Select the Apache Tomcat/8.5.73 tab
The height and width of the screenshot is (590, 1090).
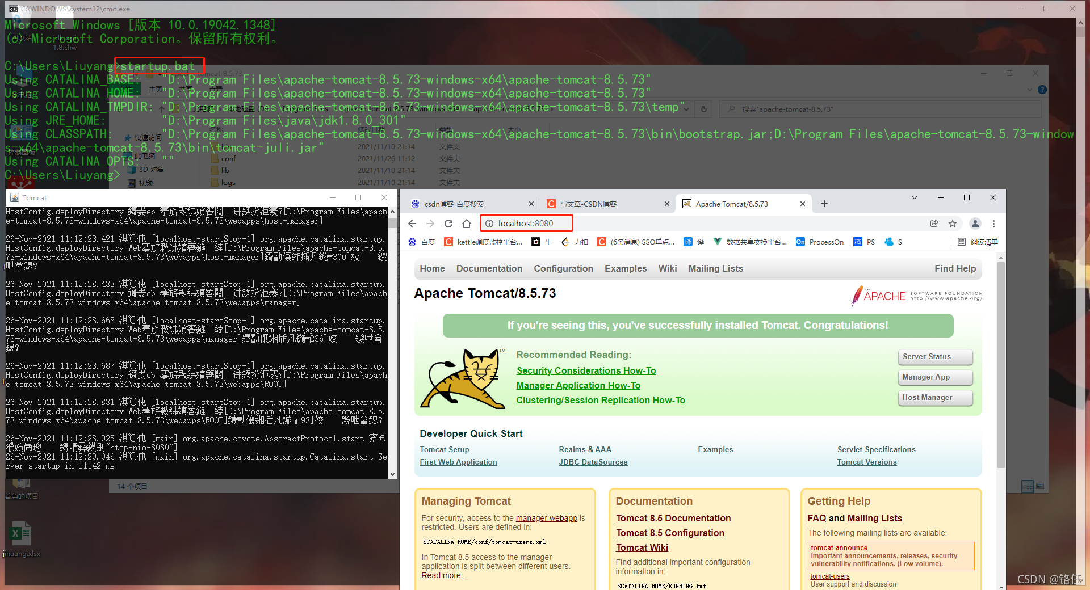click(x=743, y=204)
